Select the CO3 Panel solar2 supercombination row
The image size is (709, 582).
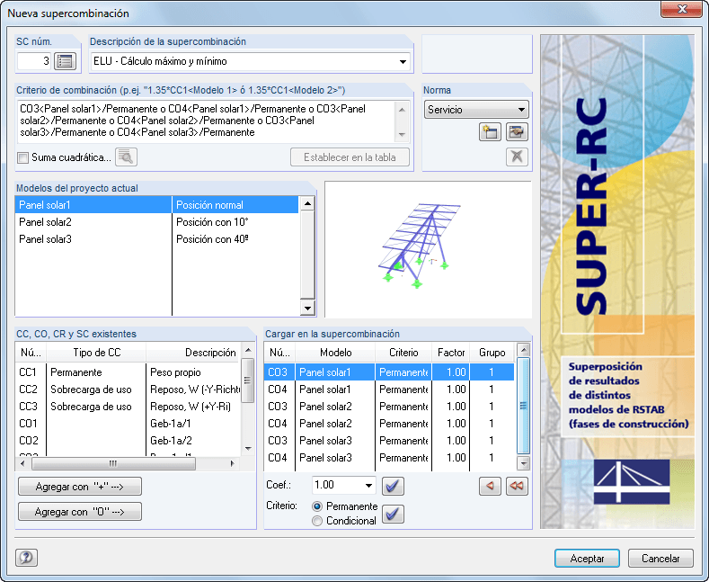point(389,407)
